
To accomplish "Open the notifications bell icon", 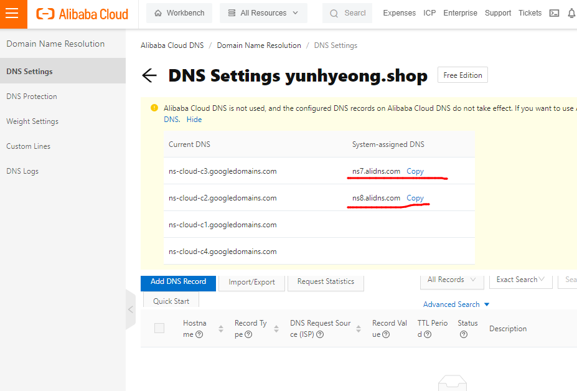I will click(x=572, y=13).
